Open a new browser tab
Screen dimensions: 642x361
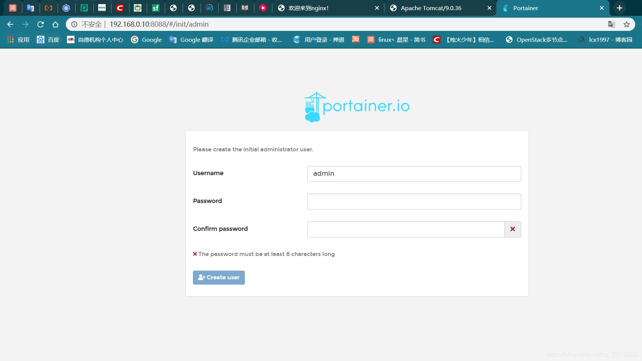tap(619, 8)
